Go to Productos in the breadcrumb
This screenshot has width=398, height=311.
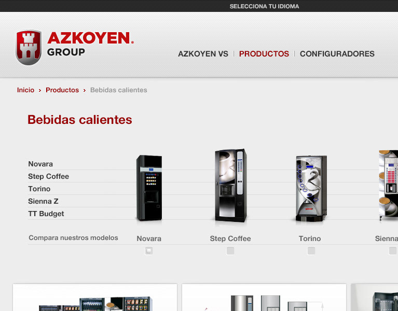(x=62, y=90)
